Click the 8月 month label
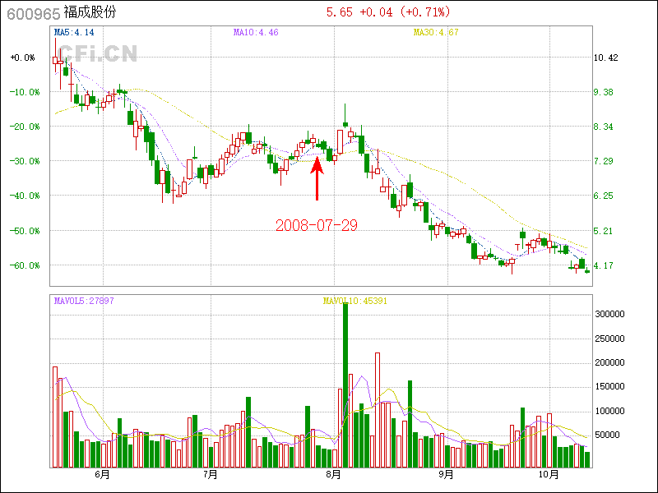Screen dimensions: 658x493 coord(333,475)
